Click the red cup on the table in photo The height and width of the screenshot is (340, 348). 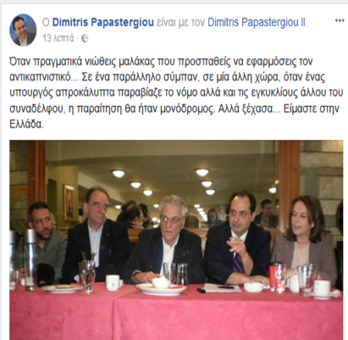pos(275,276)
